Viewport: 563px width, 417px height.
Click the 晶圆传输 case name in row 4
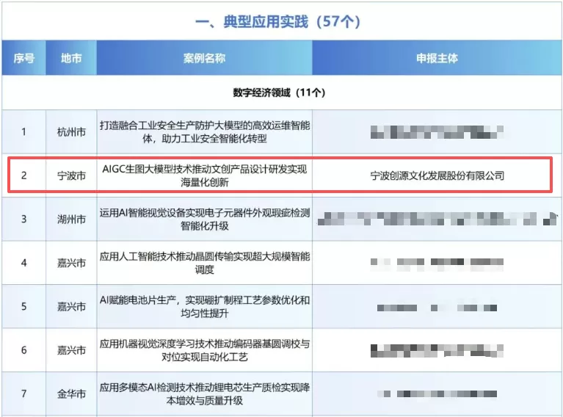[x=204, y=263]
